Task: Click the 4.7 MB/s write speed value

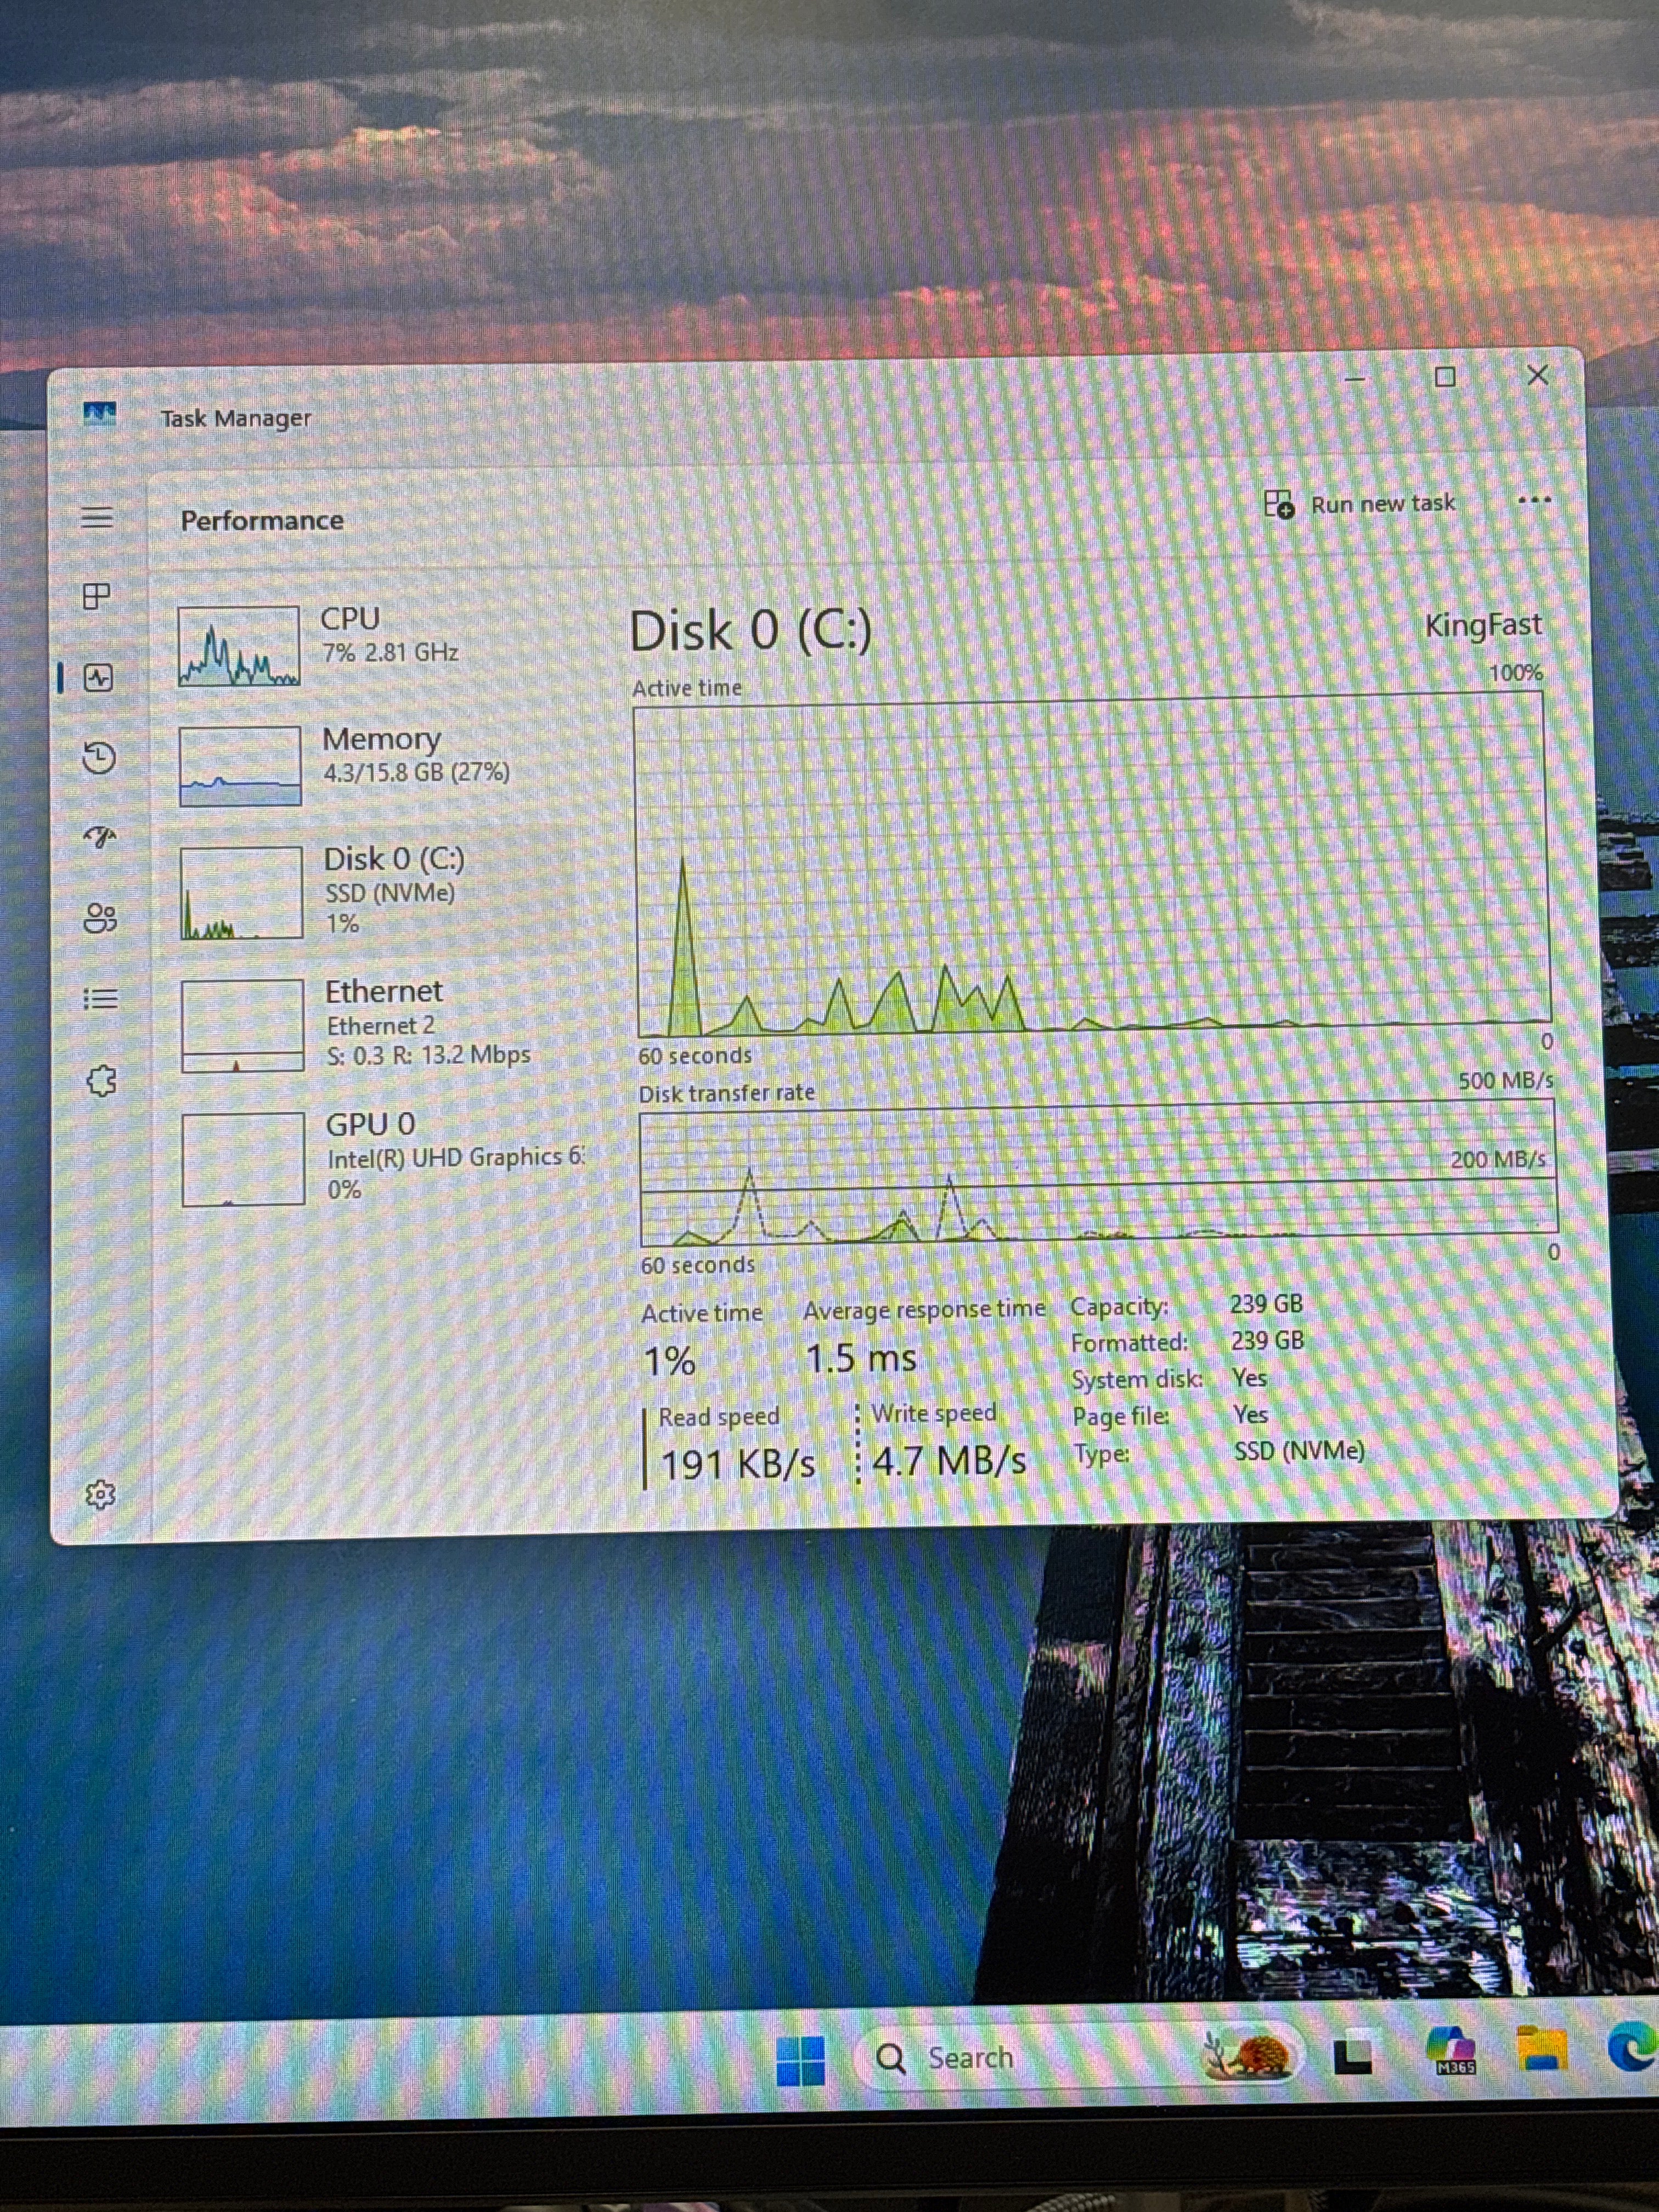Action: point(949,1461)
